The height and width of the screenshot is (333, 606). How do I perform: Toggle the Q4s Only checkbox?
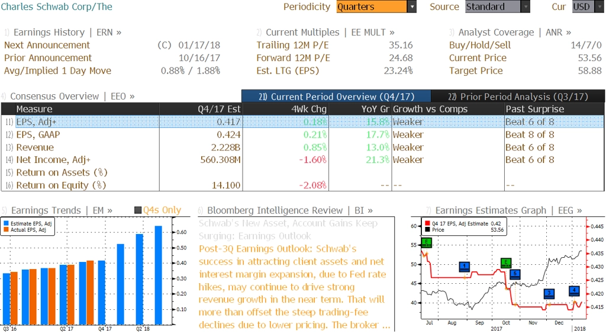137,210
